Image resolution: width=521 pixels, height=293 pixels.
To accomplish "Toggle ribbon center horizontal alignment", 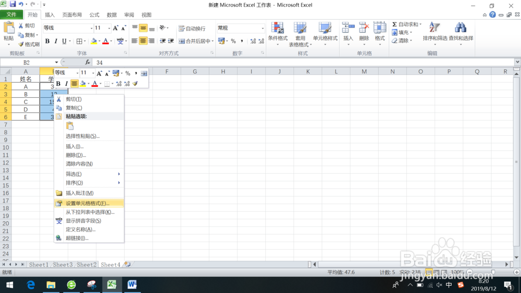I will (143, 41).
